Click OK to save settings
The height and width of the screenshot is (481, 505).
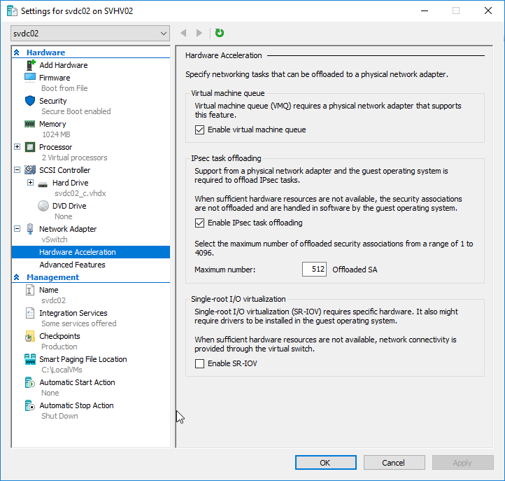click(326, 463)
